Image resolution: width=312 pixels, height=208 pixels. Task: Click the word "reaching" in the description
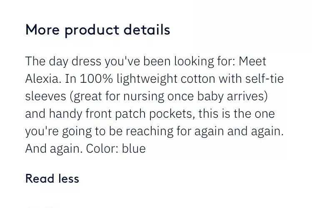click(168, 131)
